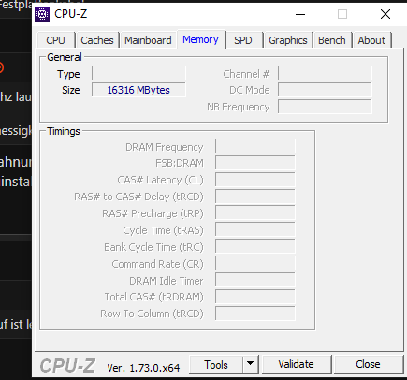Switch to the CPU tab

tap(56, 40)
